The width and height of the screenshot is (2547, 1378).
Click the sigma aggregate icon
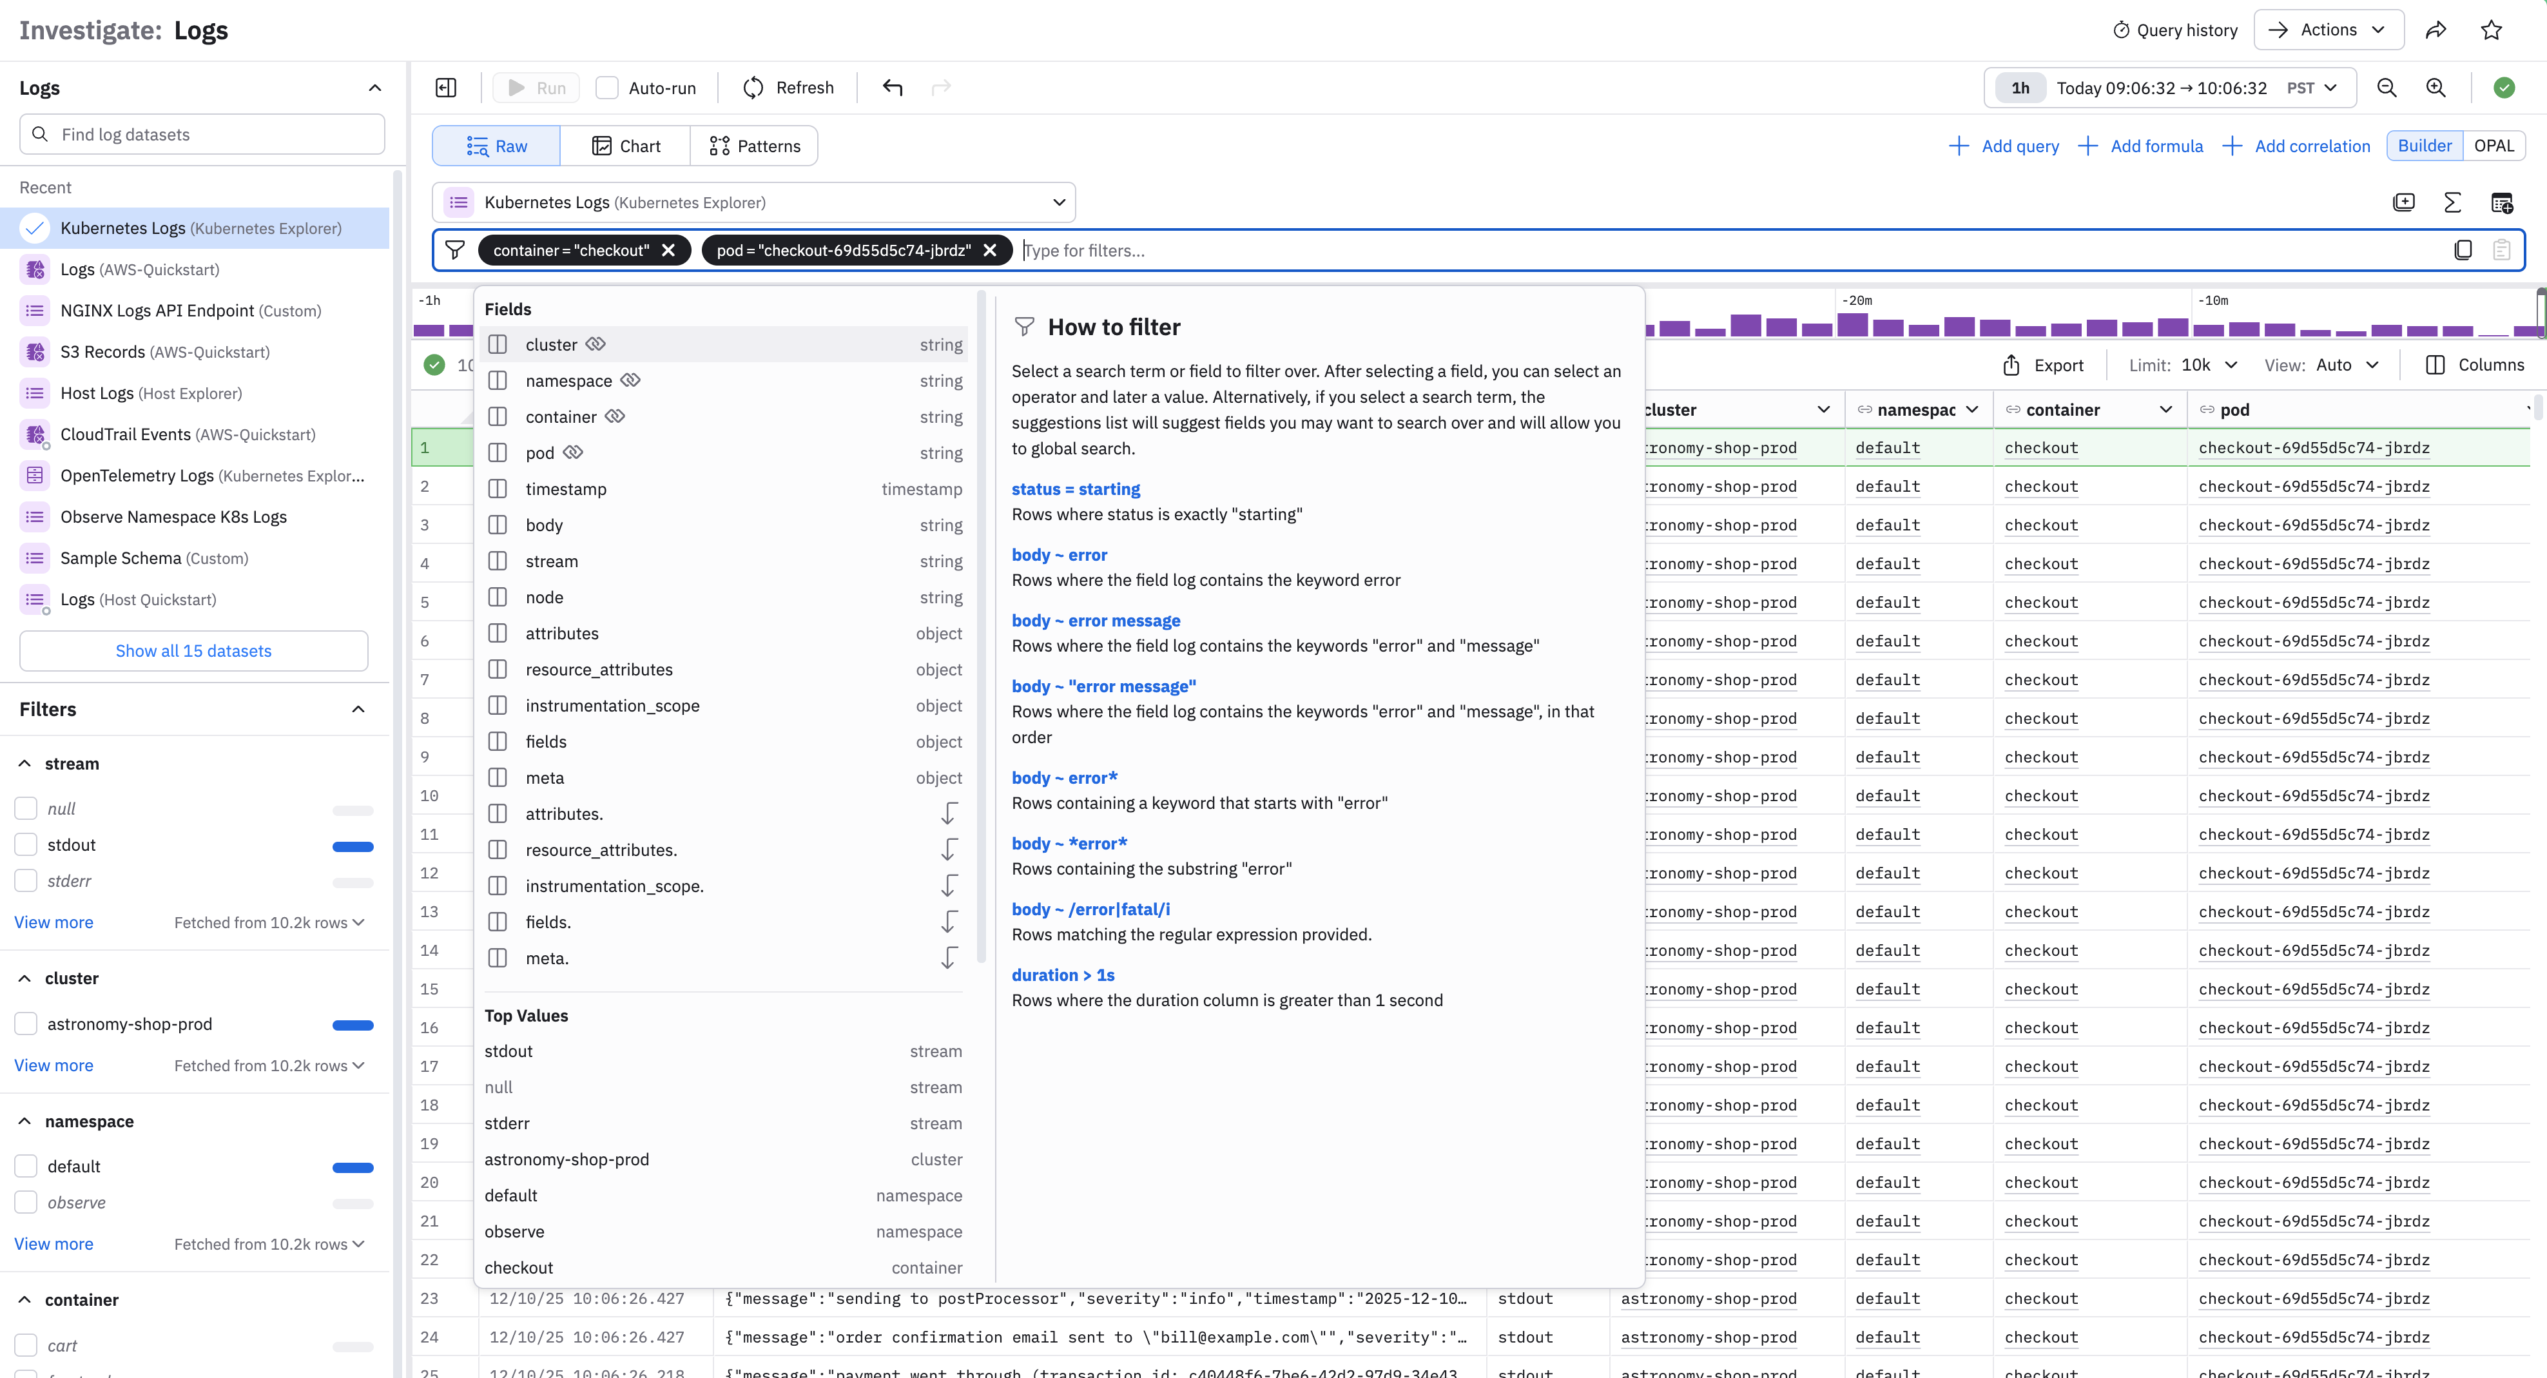[x=2452, y=202]
